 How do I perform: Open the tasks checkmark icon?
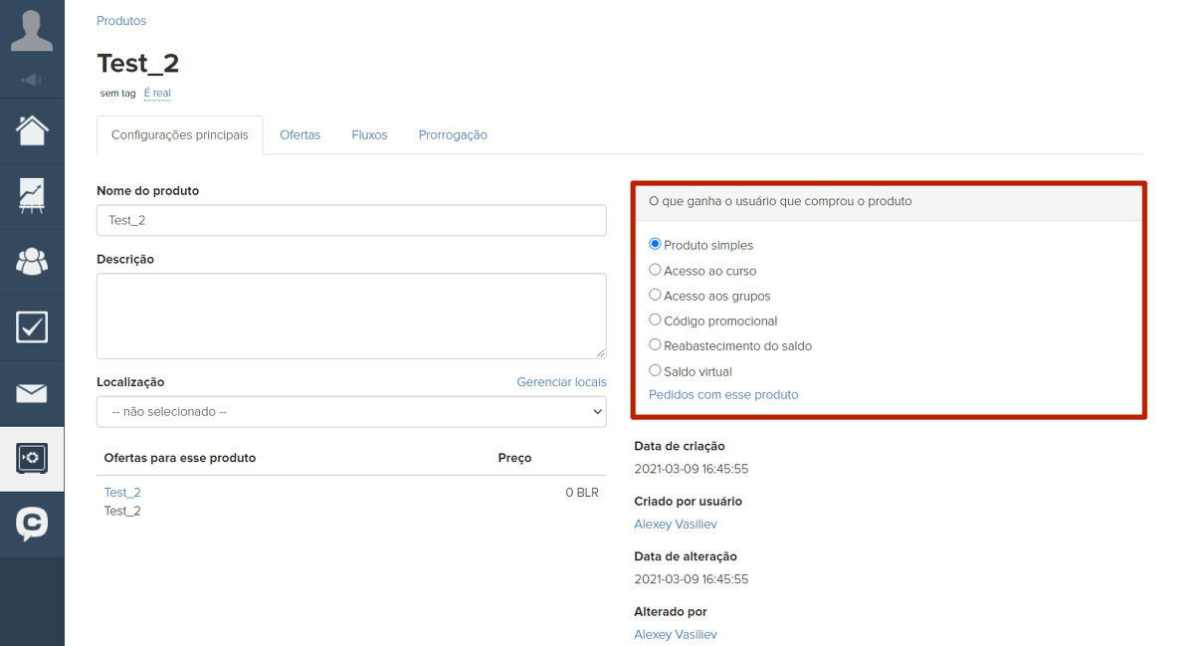pyautogui.click(x=32, y=326)
